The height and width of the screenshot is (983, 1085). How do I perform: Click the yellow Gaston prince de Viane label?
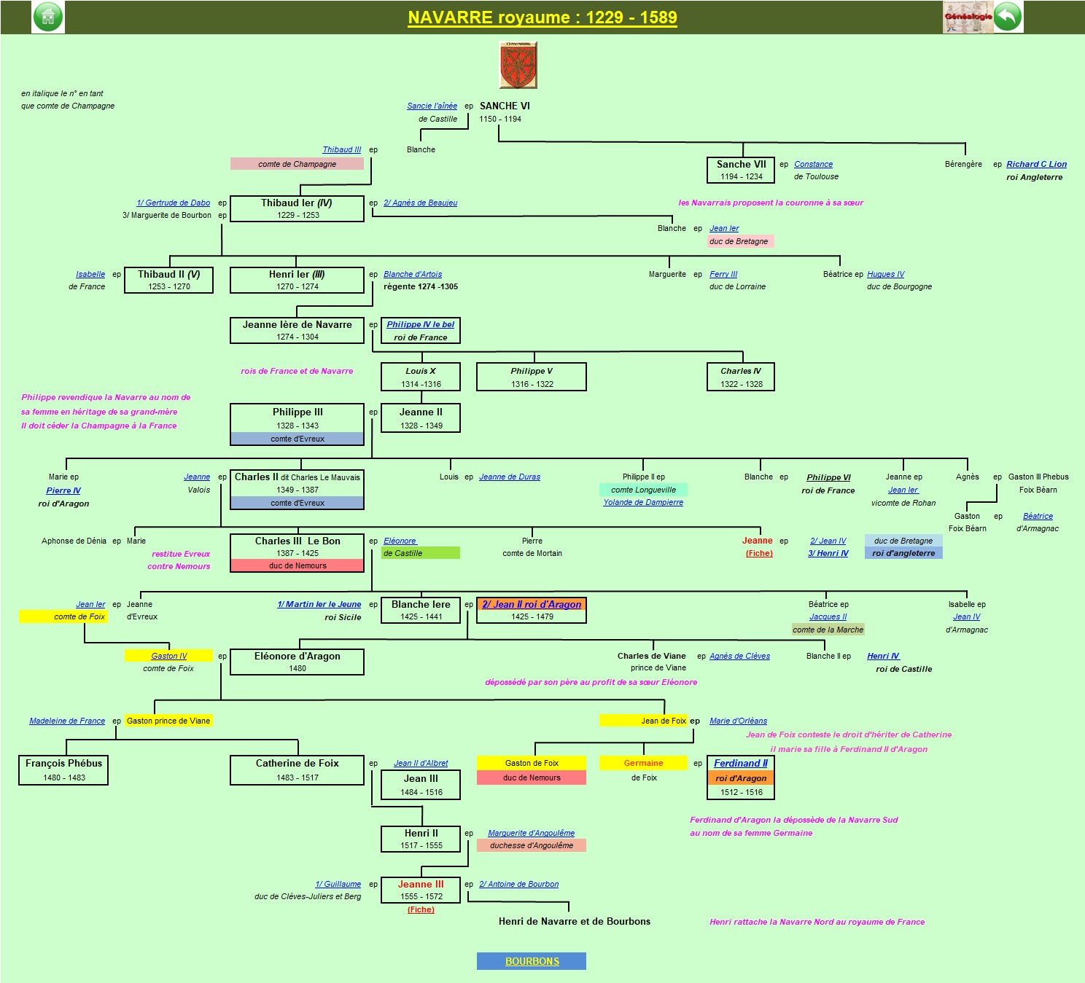click(168, 721)
